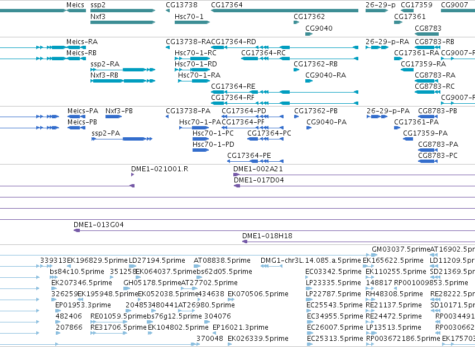The width and height of the screenshot is (475, 347).
Task: Click the CG13738 gene label
Action: (x=181, y=5)
